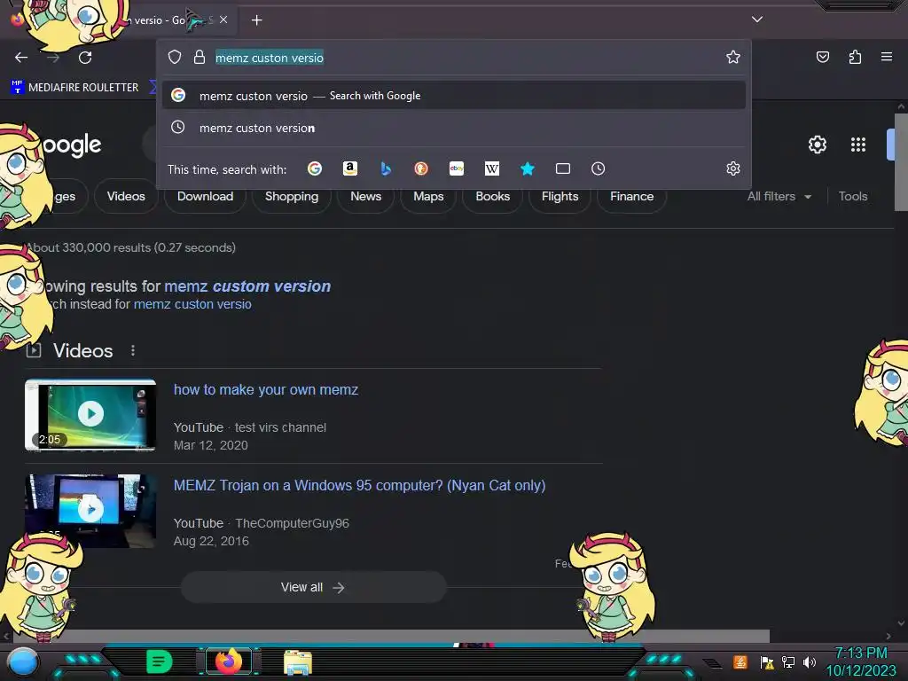The height and width of the screenshot is (681, 908).
Task: Open the Action Center flag tray icon
Action: point(767,661)
